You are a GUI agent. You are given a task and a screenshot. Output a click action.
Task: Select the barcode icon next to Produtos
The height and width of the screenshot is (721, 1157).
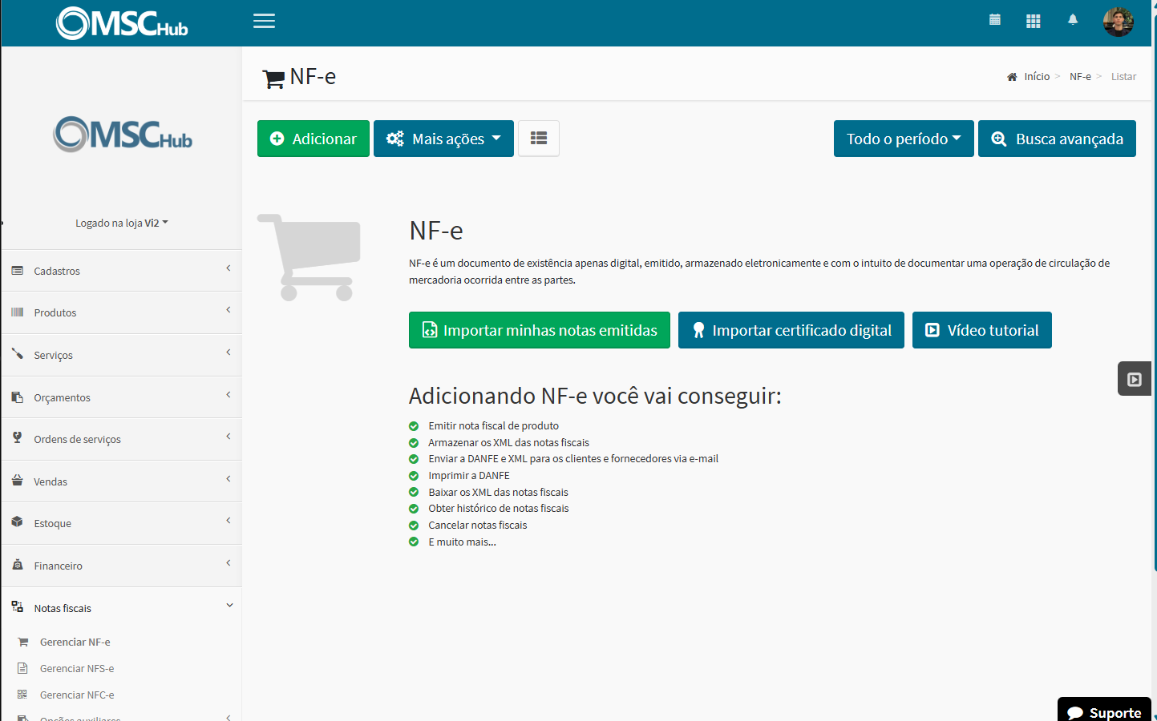(x=18, y=312)
